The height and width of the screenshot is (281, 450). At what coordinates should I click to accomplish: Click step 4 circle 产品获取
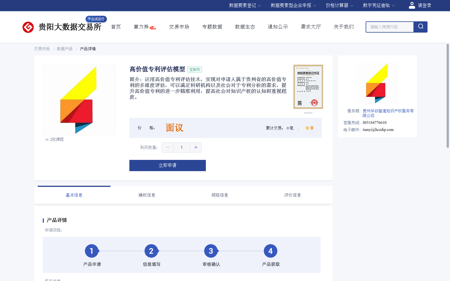pos(271,251)
